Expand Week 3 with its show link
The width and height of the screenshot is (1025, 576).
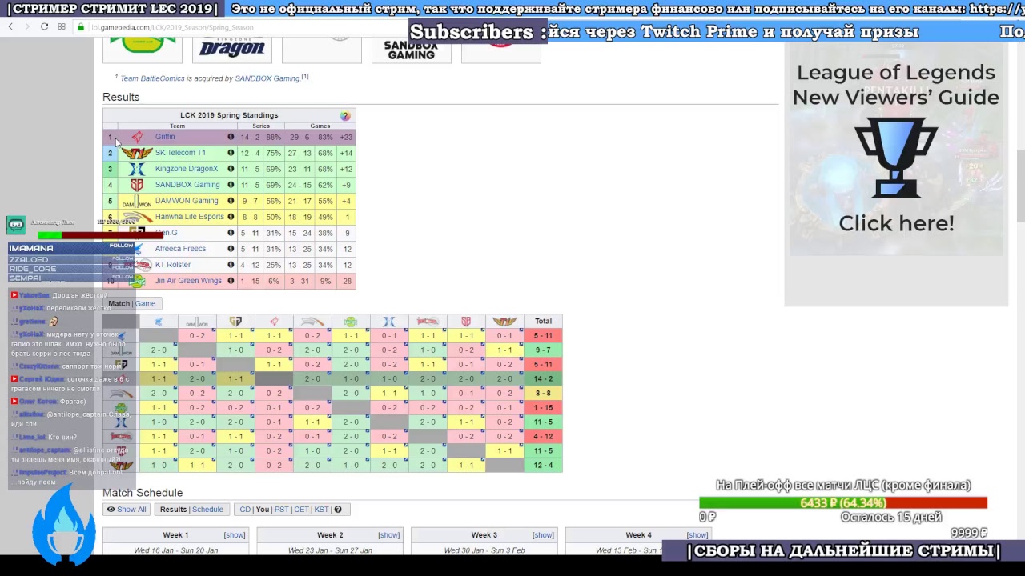543,535
